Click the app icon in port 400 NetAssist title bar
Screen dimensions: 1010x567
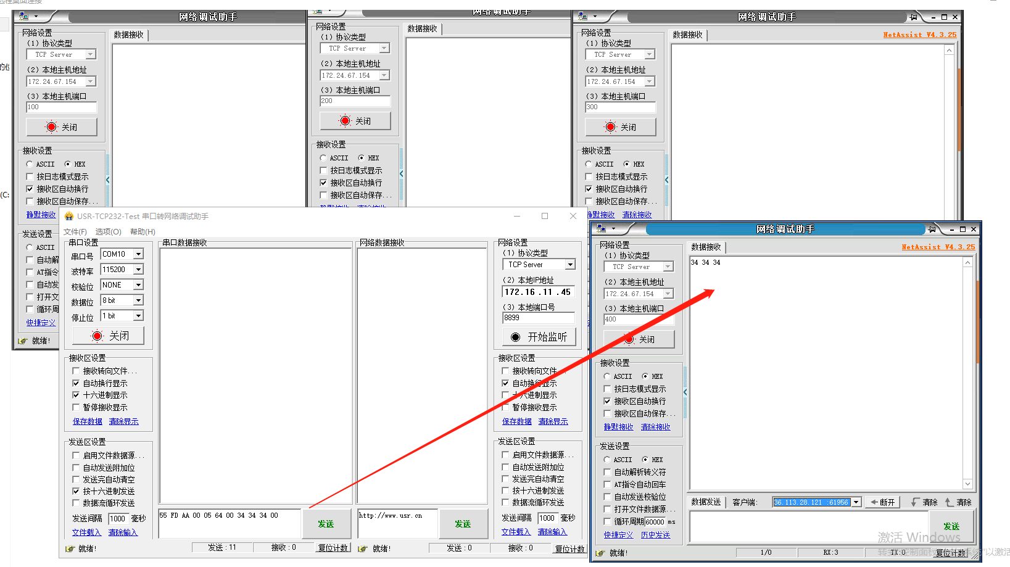pyautogui.click(x=602, y=229)
